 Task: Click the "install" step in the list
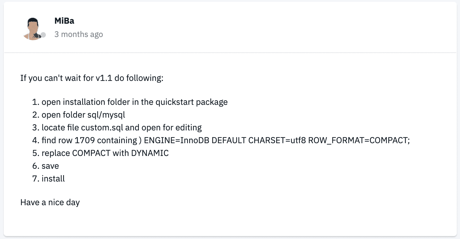(53, 179)
